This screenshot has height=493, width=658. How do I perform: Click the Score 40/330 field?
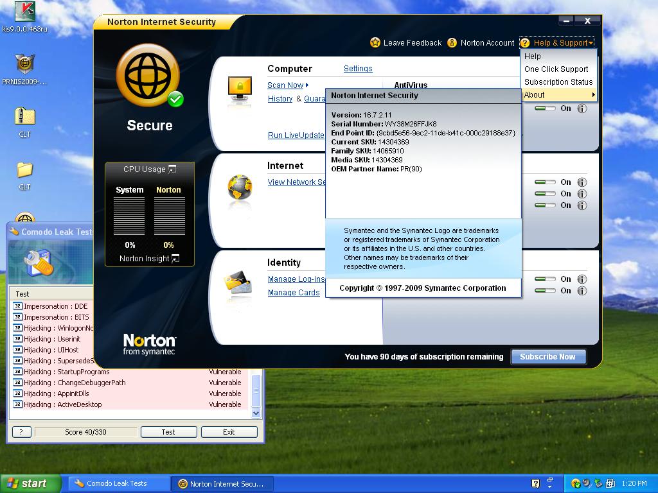(85, 432)
